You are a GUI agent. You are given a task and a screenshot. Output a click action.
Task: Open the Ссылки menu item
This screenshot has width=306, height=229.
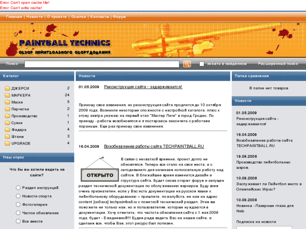point(78,17)
